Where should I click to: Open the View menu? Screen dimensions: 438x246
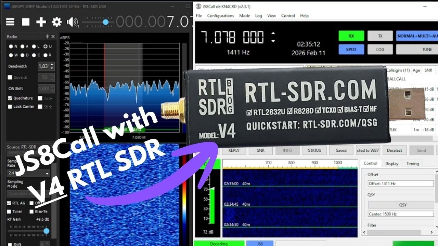(x=271, y=16)
